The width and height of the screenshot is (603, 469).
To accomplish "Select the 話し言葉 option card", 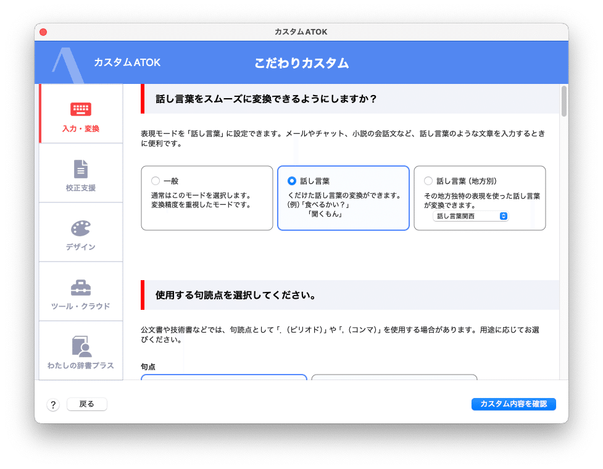I will point(343,197).
